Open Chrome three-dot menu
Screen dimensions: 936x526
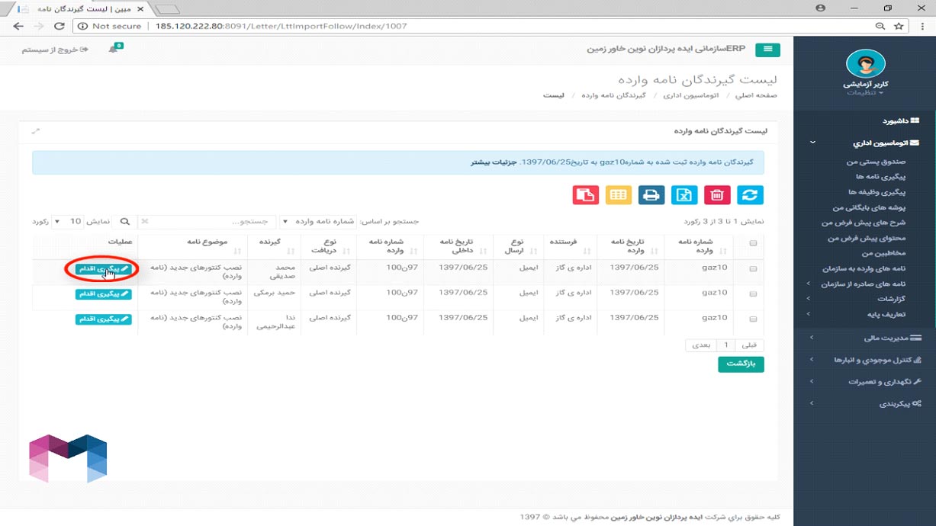[x=922, y=26]
